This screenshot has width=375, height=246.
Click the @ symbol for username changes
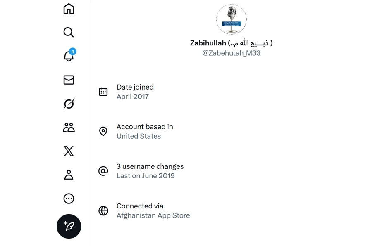click(103, 170)
